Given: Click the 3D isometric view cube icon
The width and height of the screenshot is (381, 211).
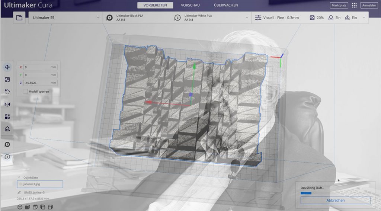Looking at the screenshot, I should point(20,207).
